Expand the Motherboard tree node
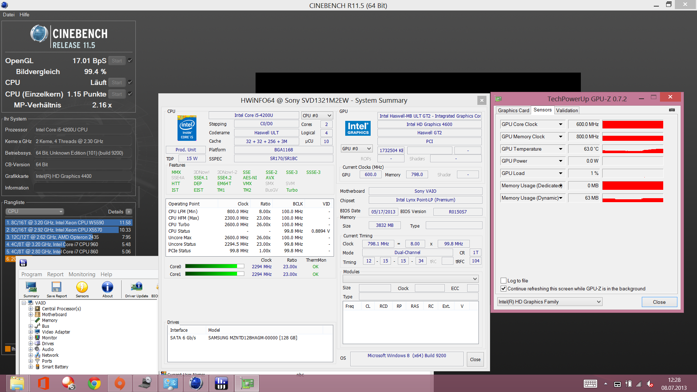The width and height of the screenshot is (697, 392). [31, 315]
